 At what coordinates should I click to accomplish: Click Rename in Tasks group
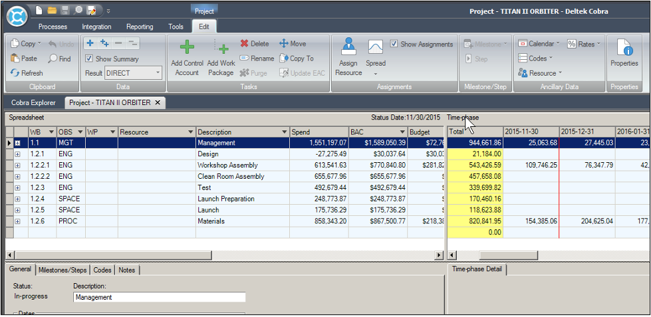(257, 58)
